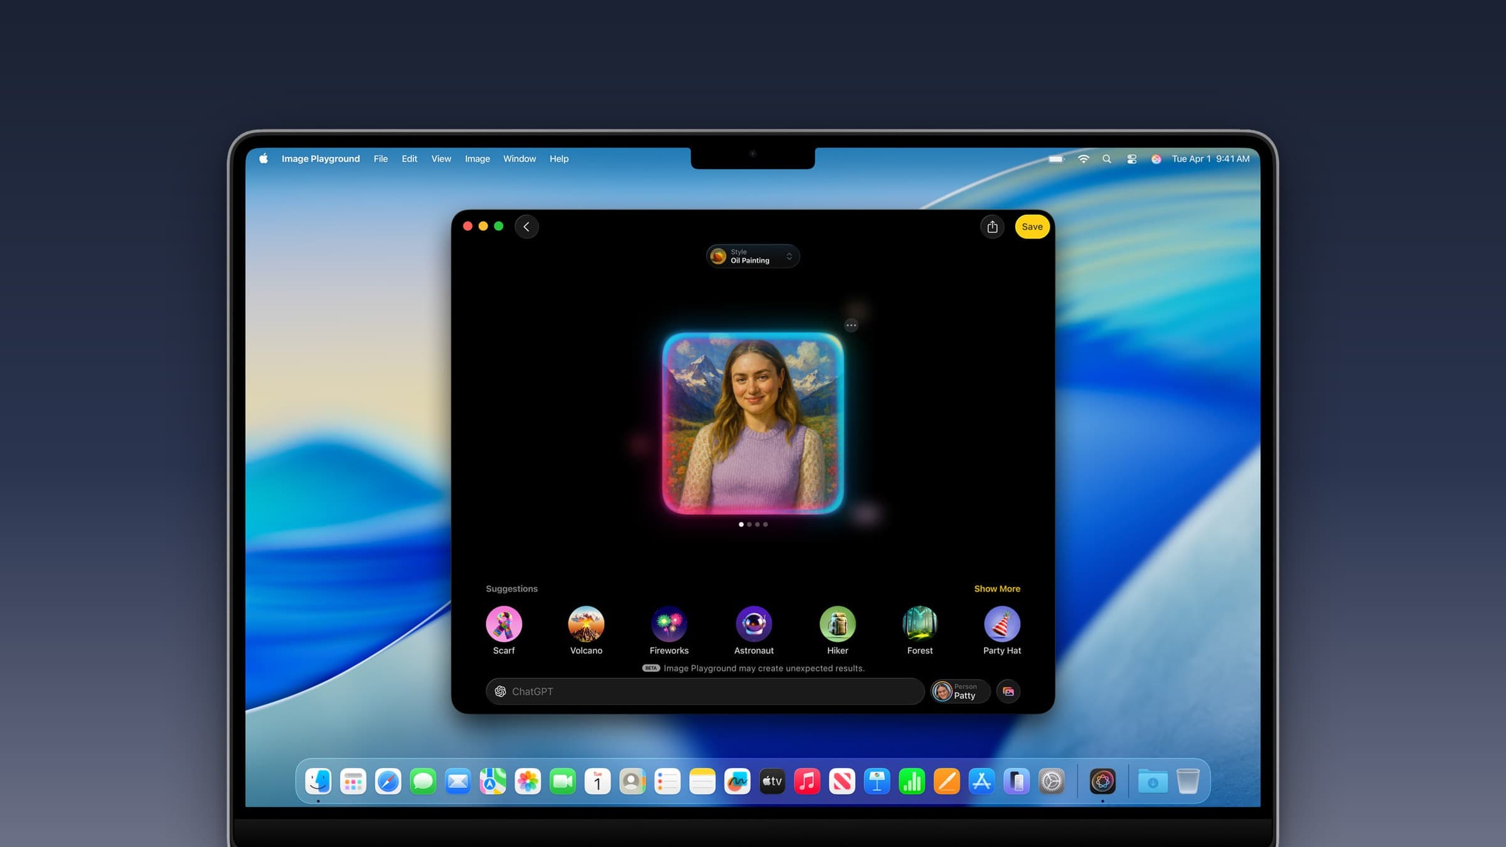
Task: Open App Store from the Dock
Action: coord(981,781)
